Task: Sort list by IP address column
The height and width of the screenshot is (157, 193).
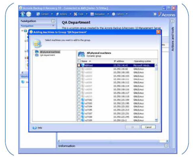Action: click(x=119, y=61)
